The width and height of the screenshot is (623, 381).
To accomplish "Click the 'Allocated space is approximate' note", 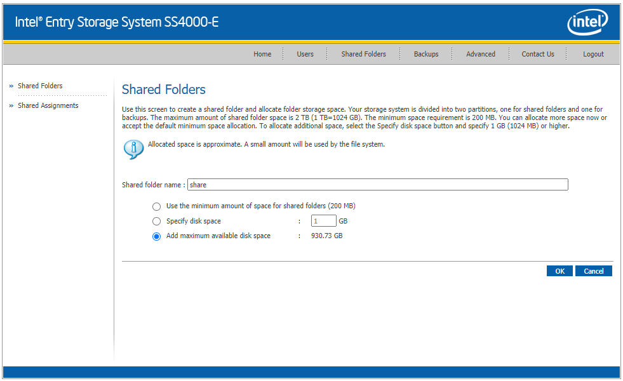I will click(266, 144).
